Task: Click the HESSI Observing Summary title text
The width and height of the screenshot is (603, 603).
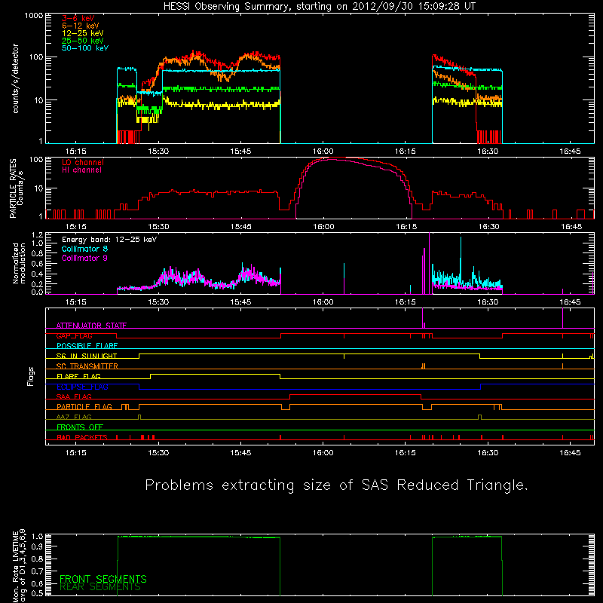Action: coord(319,7)
